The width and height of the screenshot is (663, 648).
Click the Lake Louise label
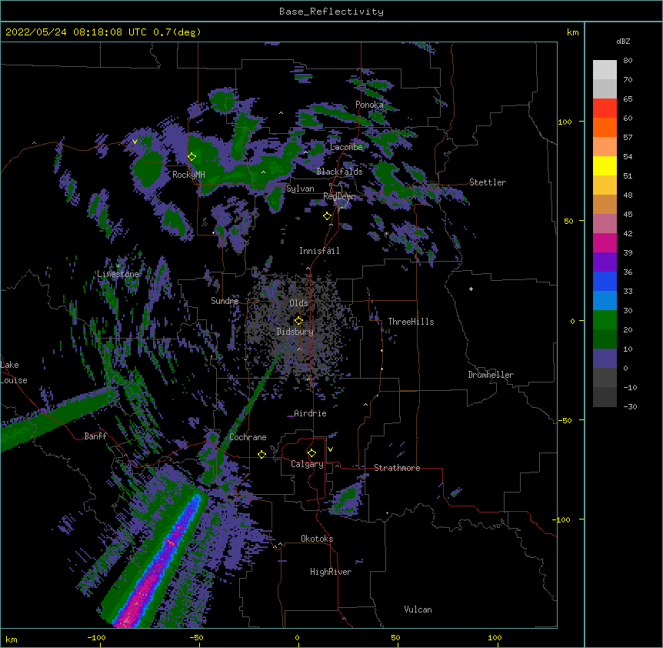click(12, 372)
